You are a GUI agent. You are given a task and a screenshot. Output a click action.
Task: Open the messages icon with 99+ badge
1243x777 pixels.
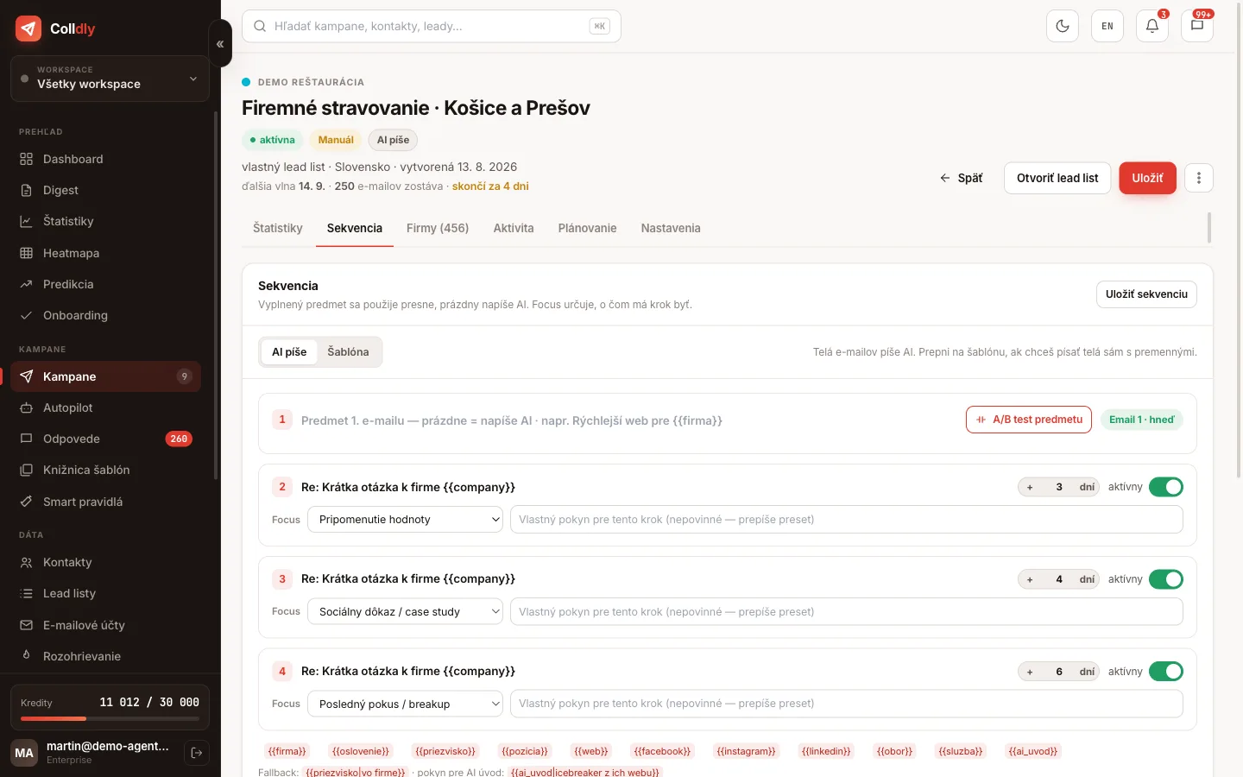pos(1197,26)
